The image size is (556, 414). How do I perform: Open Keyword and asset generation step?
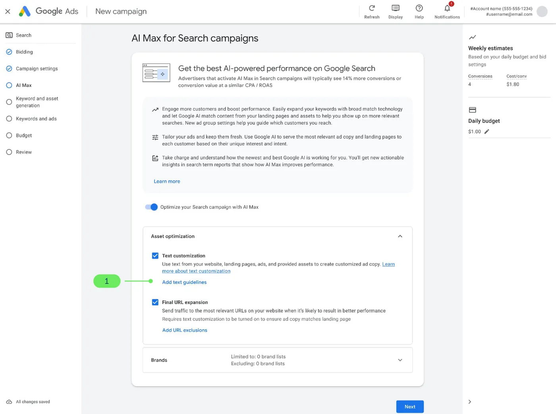[x=37, y=102]
